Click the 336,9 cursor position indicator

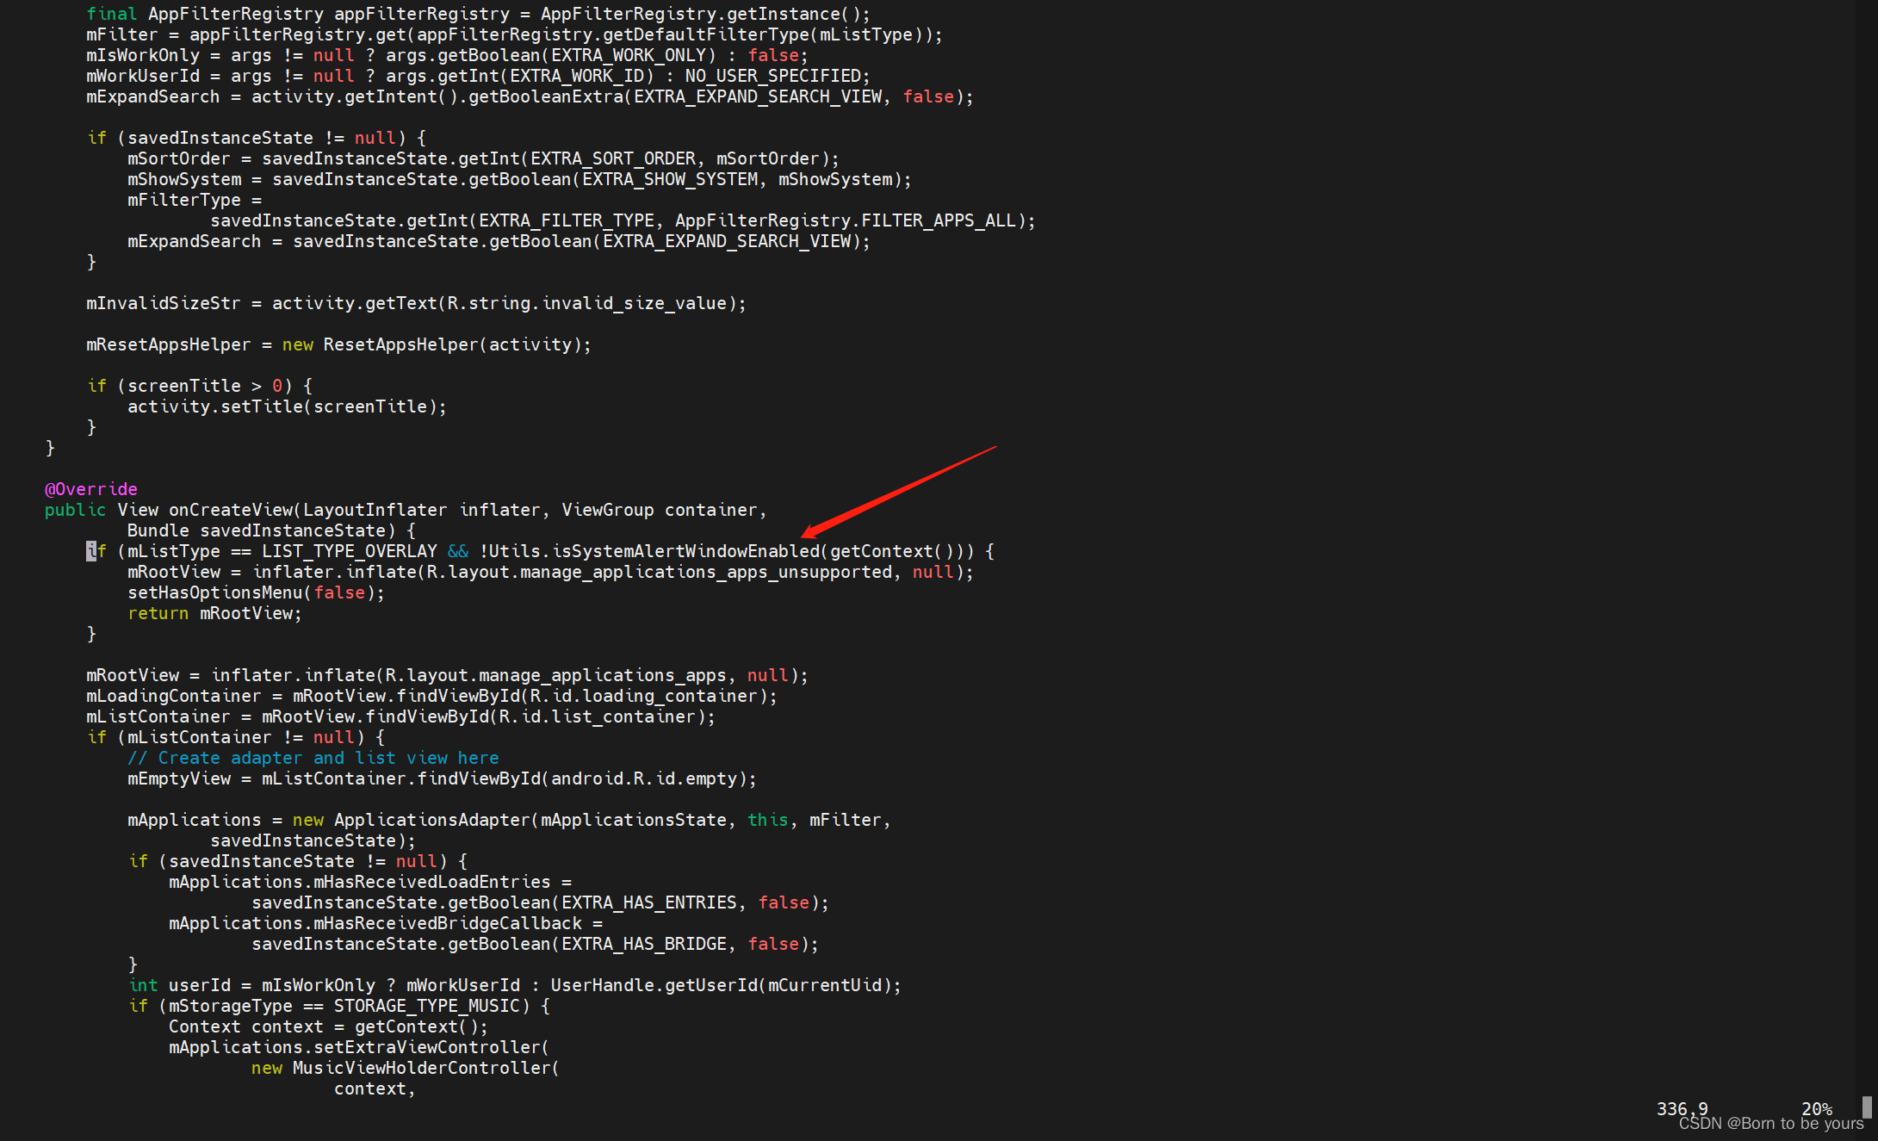pos(1682,1108)
